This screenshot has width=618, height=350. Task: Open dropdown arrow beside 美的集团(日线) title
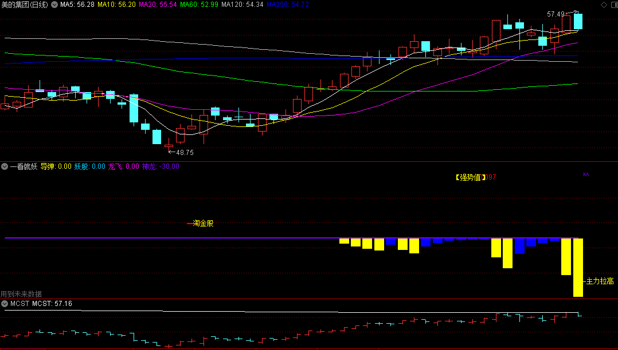54,5
